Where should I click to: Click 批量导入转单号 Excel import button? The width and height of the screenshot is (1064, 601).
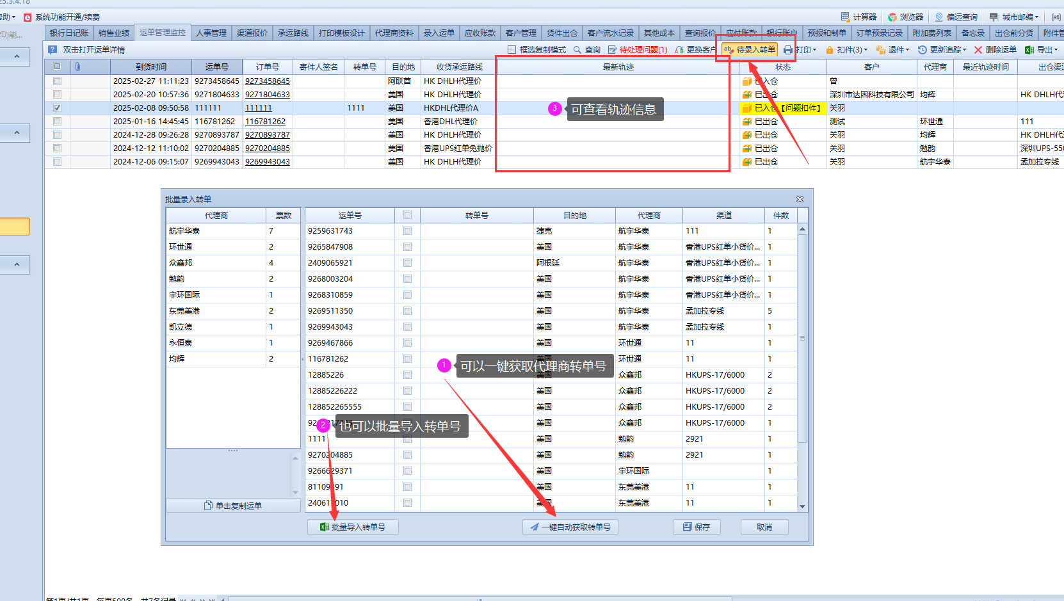pyautogui.click(x=353, y=527)
